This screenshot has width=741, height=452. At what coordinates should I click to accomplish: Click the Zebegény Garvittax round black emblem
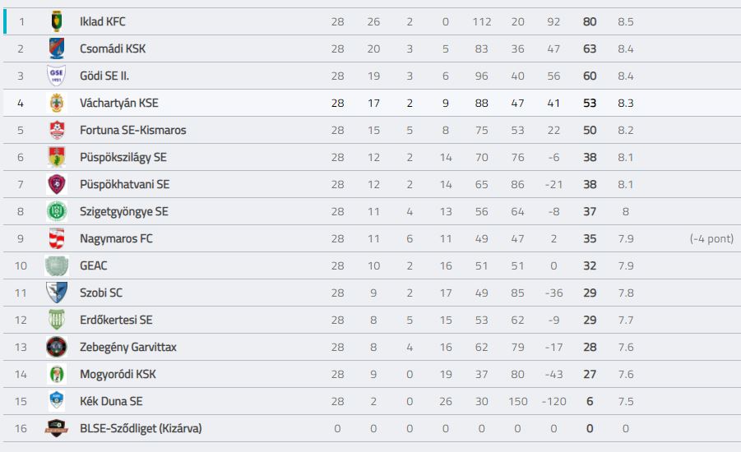click(x=57, y=347)
